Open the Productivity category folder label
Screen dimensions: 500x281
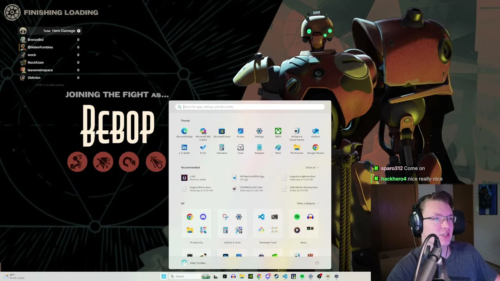[x=196, y=243]
